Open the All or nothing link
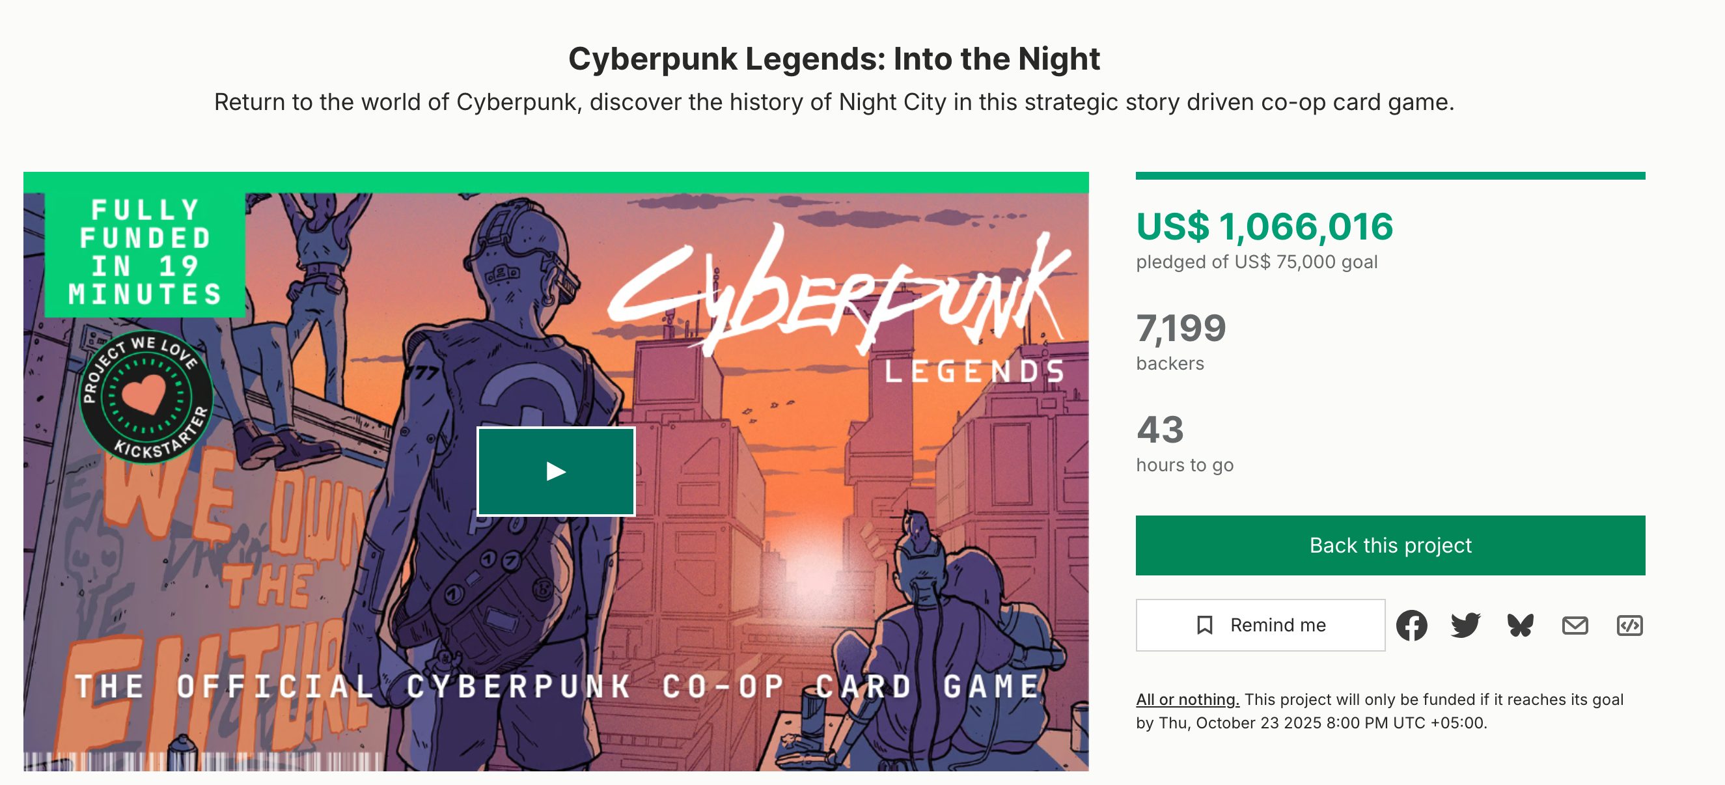 click(1187, 699)
